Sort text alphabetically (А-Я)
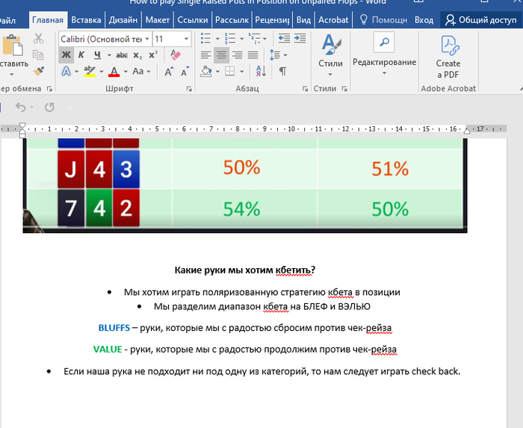 pos(261,72)
